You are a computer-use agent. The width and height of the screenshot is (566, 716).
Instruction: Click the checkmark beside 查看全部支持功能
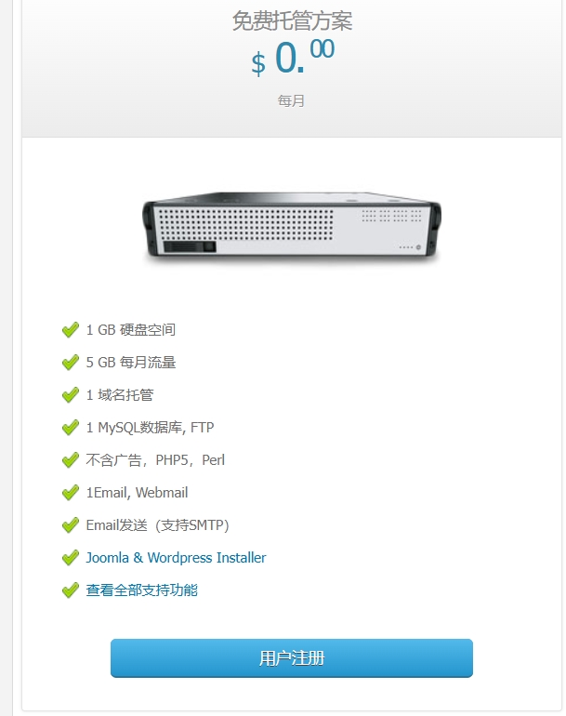pyautogui.click(x=71, y=590)
